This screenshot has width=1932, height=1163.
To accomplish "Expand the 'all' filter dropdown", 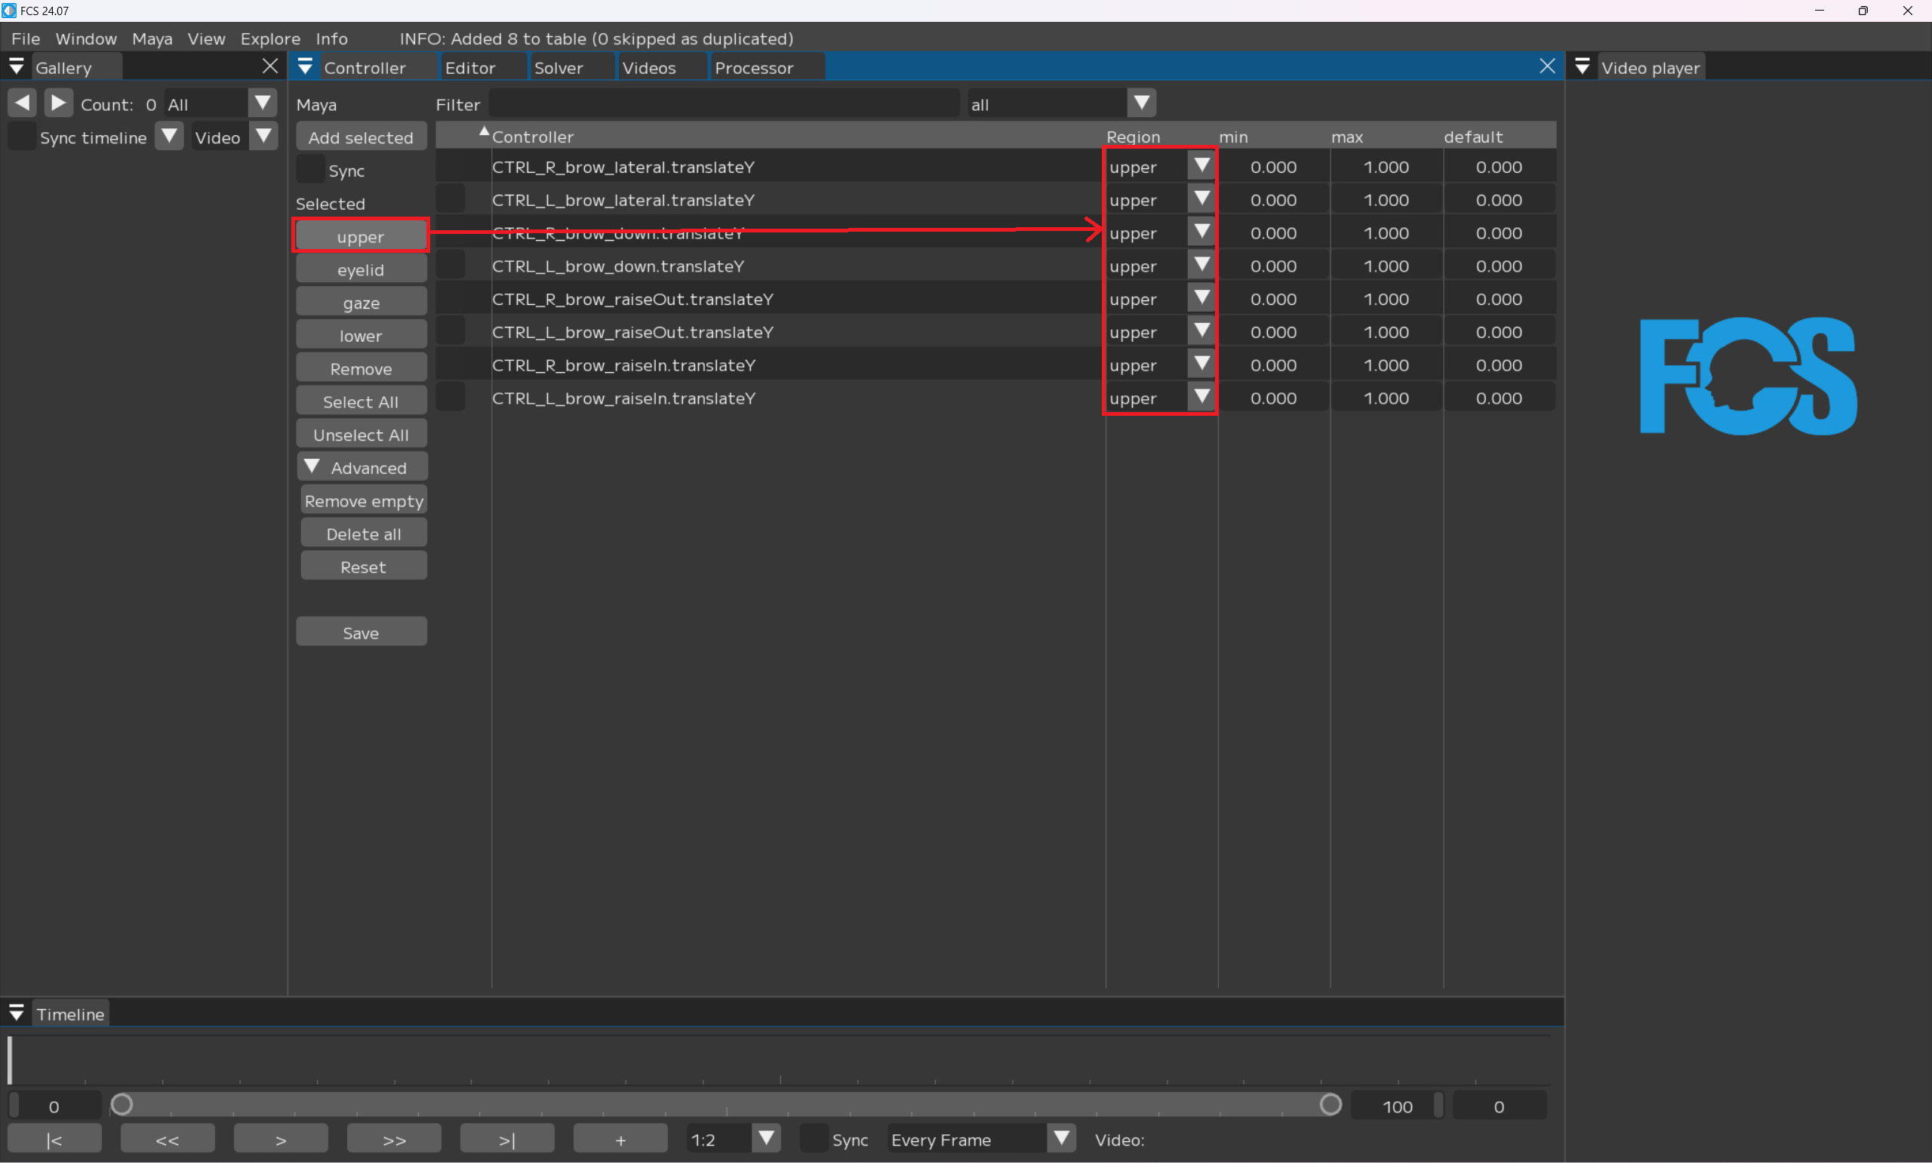I will coord(1142,103).
